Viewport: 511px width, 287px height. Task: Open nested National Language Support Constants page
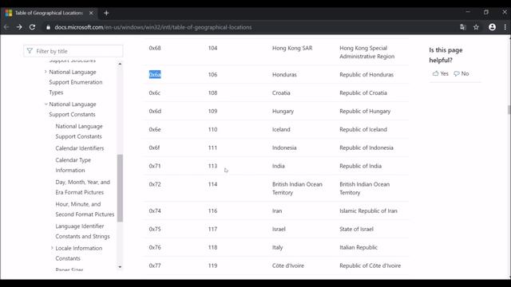tap(79, 131)
